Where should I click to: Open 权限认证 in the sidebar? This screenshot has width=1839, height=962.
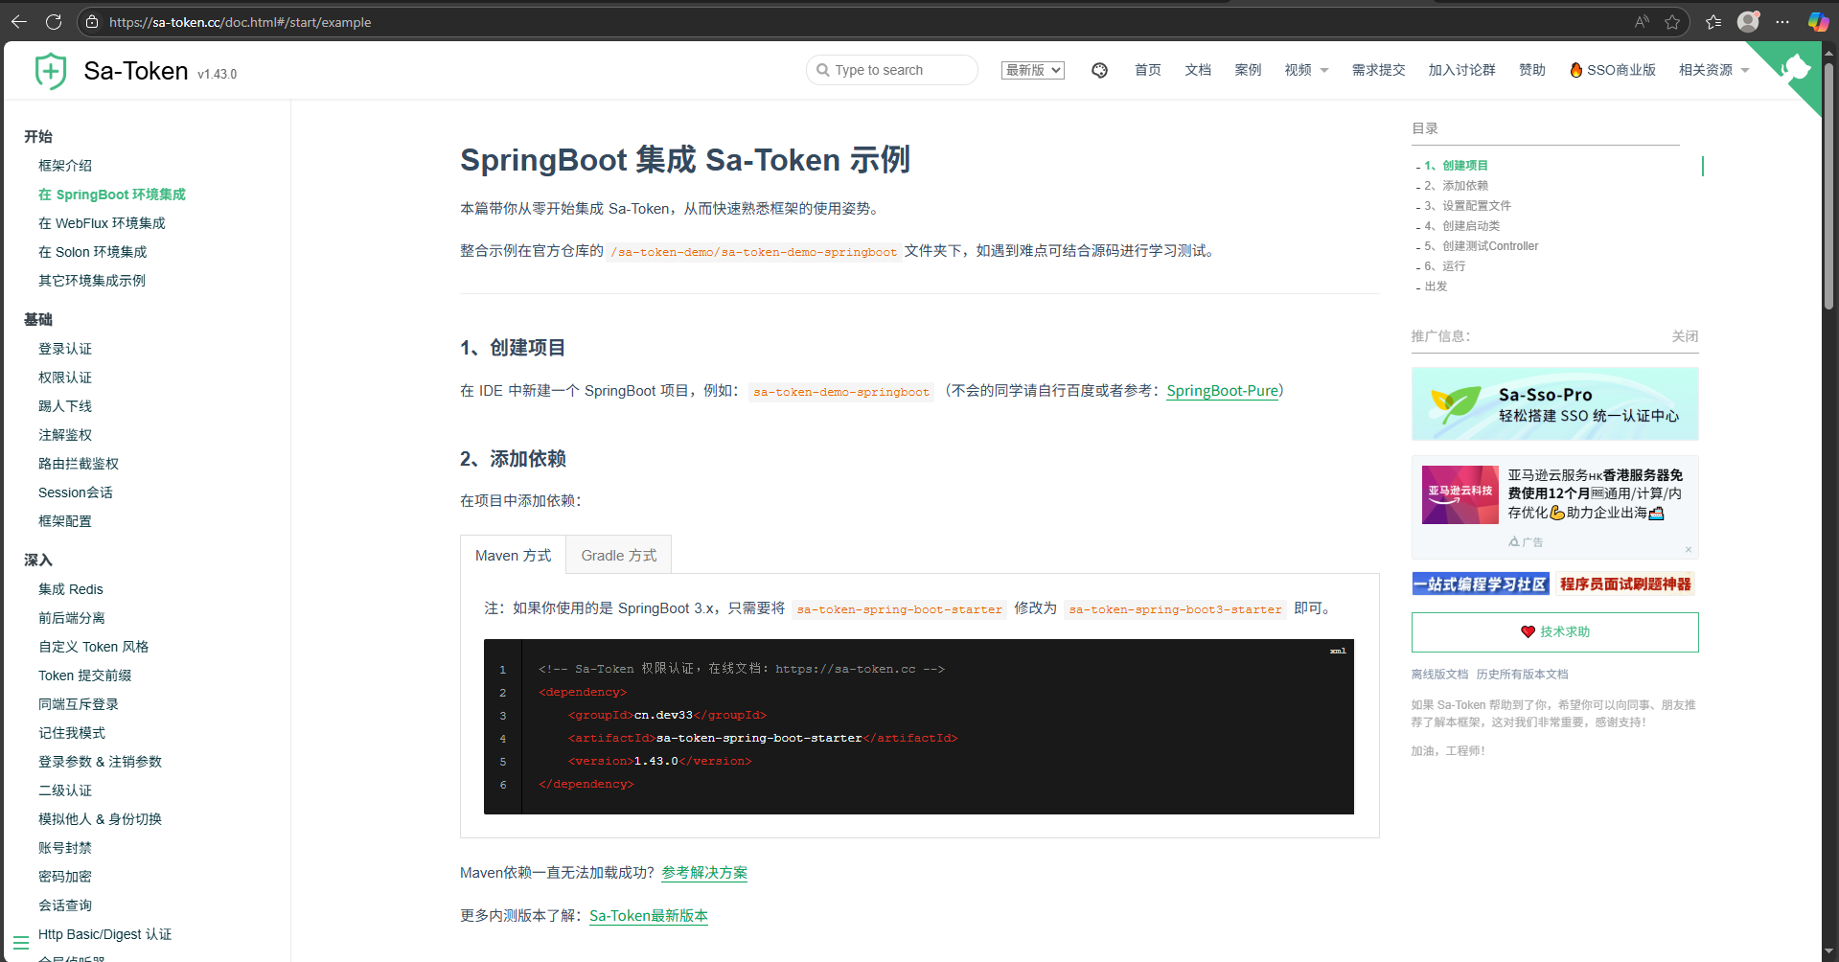point(65,378)
